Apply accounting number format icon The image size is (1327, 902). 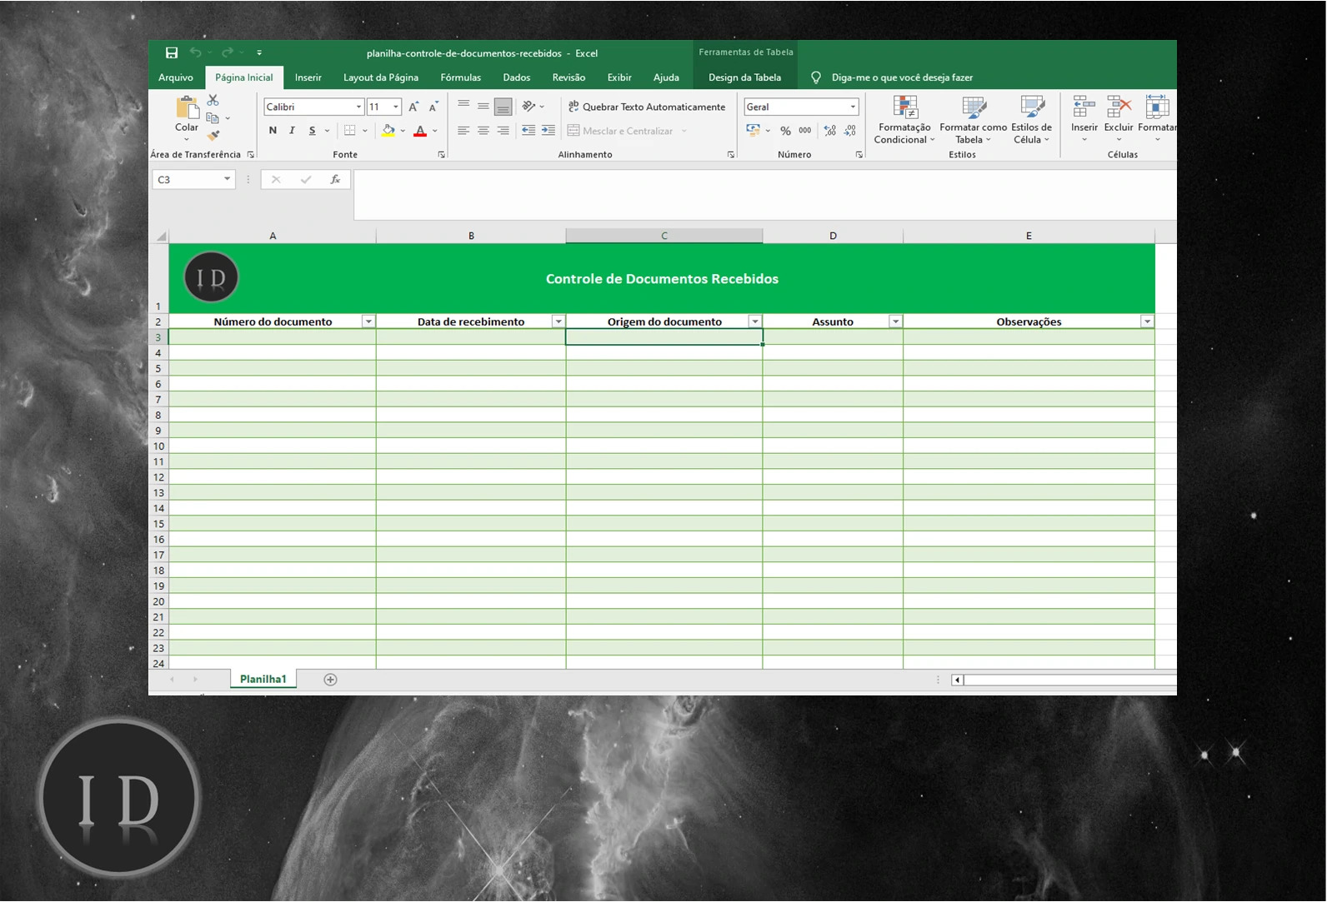pos(754,131)
